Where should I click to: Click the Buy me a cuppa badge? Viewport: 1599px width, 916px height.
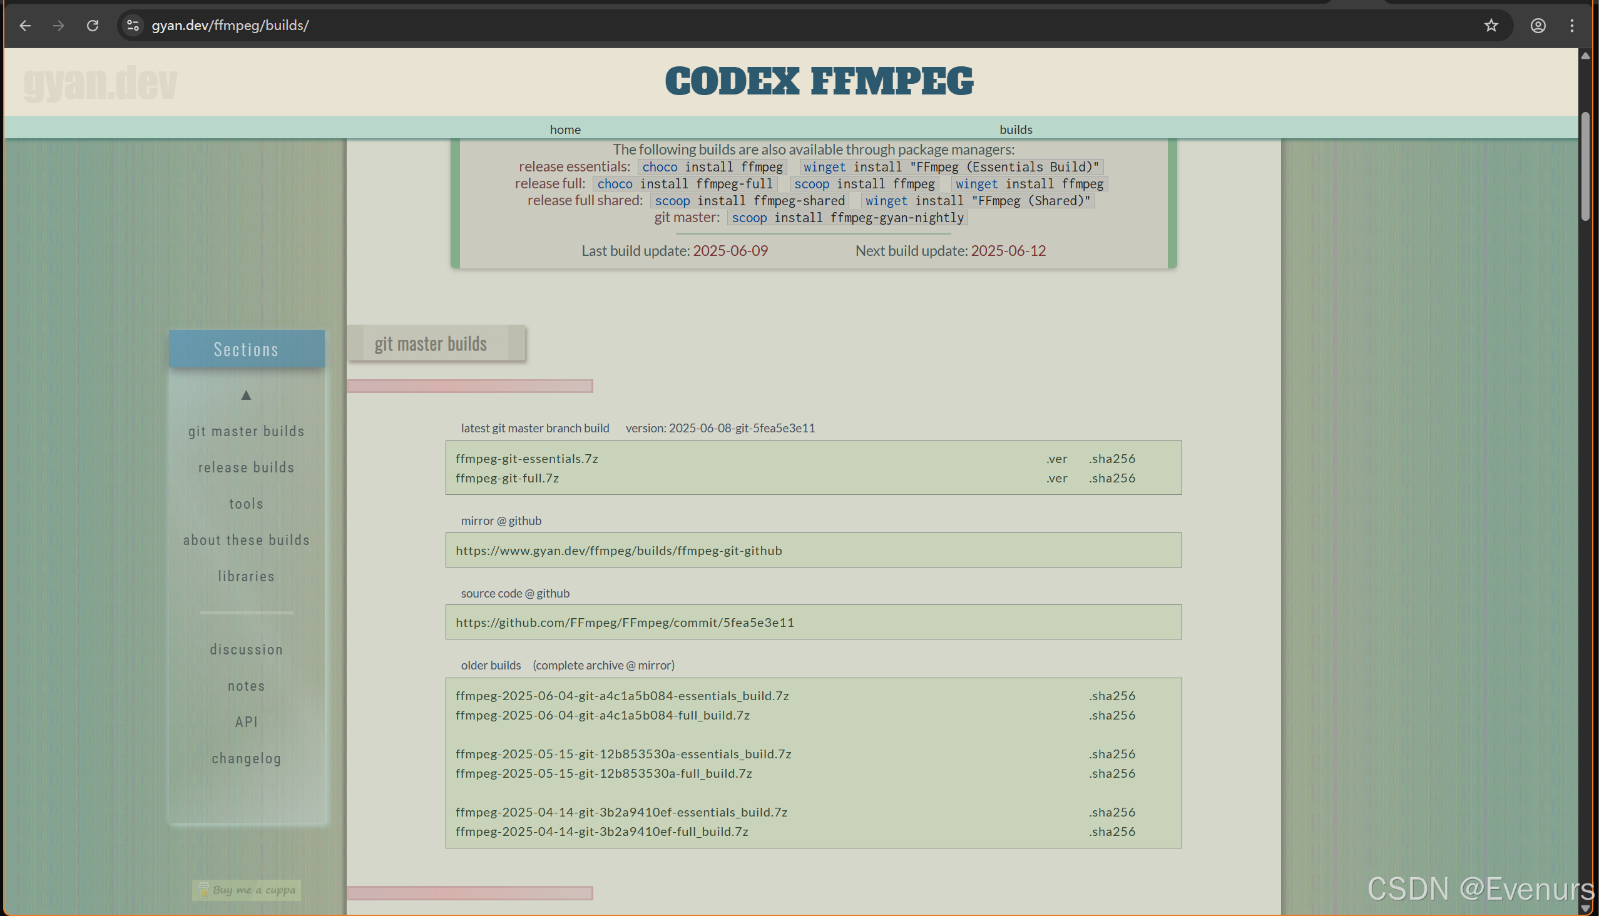(x=247, y=890)
